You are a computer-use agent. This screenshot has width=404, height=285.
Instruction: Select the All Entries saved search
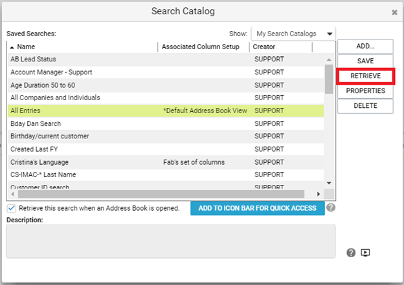(166, 111)
